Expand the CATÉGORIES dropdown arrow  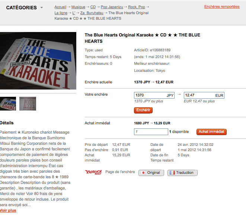click(x=42, y=7)
